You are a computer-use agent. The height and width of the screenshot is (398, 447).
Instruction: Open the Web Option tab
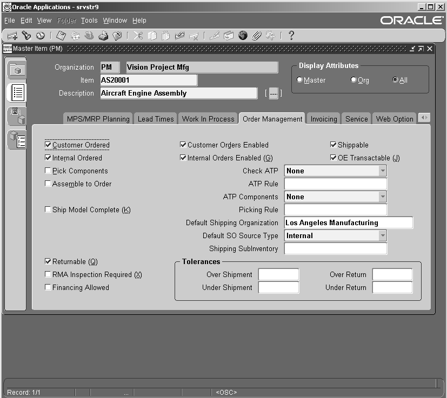coord(395,119)
